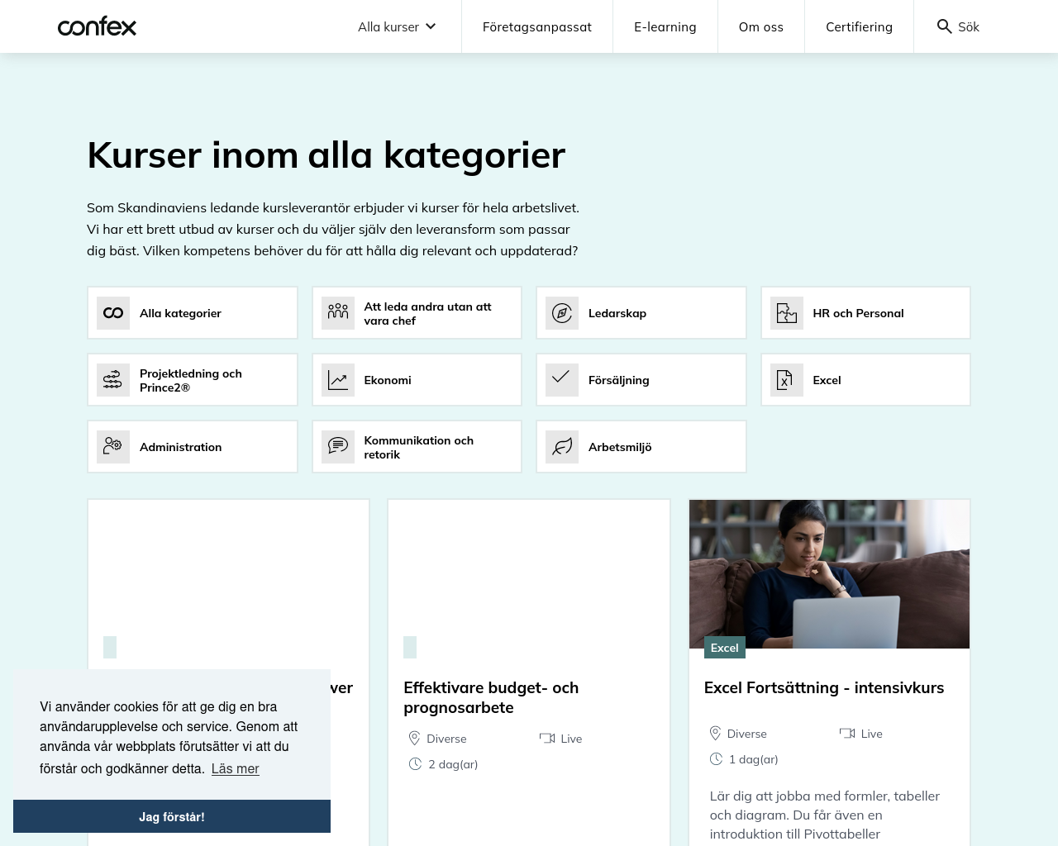
Task: Open Effektivare budget- och prognosarbete course
Action: coord(491,697)
